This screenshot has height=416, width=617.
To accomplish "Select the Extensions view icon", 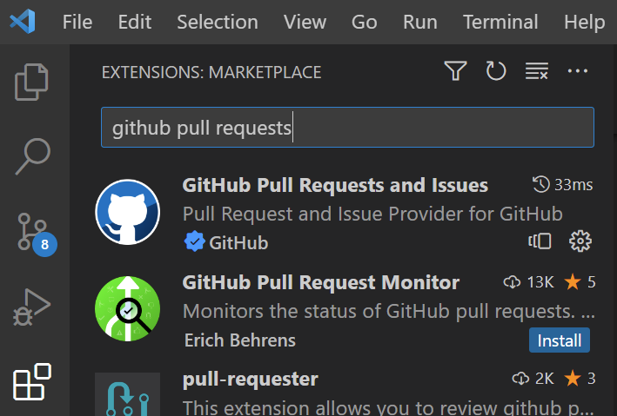I will pos(32,382).
